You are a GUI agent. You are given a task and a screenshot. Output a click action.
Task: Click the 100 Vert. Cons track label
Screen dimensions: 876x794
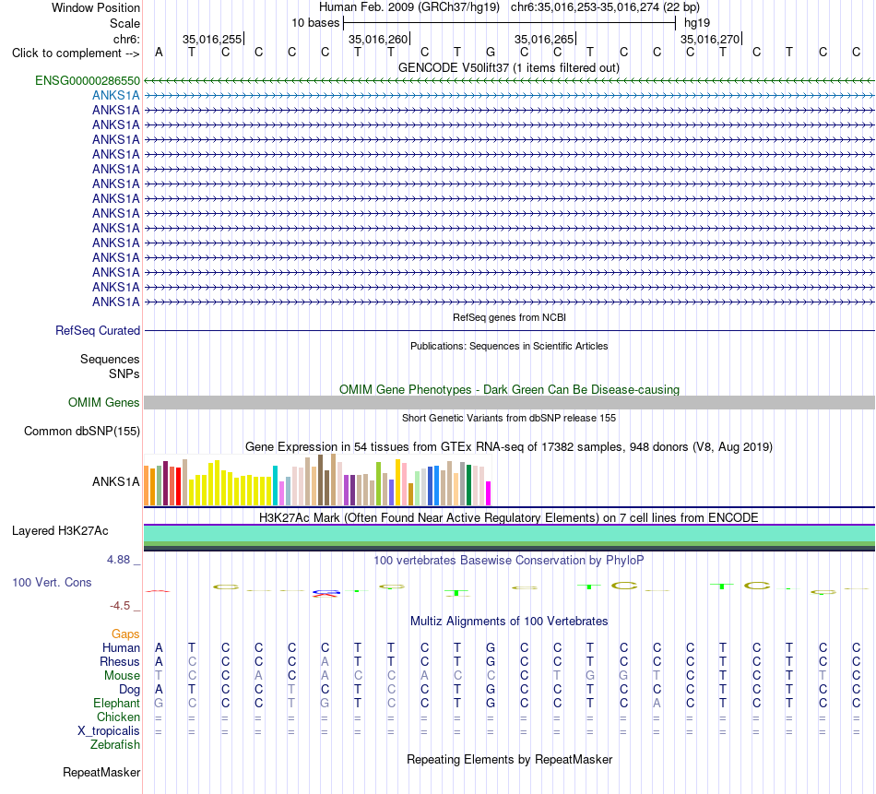tap(52, 582)
